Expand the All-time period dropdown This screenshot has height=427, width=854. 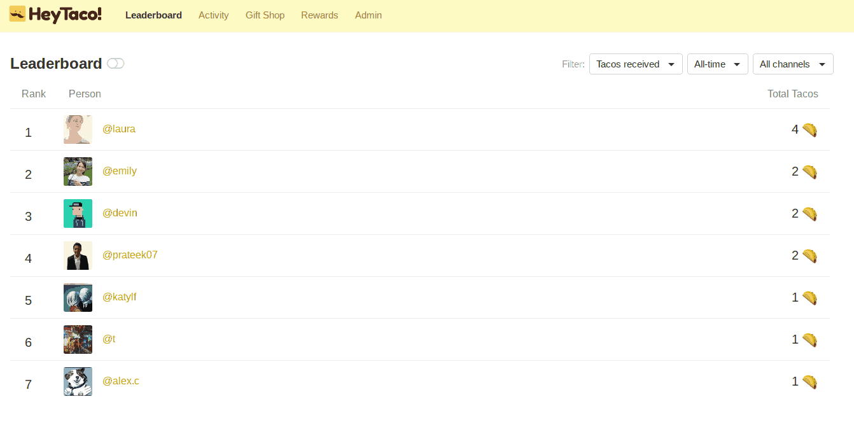[x=717, y=64]
